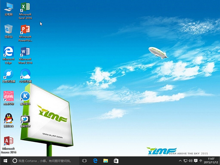Open the Store app on the taskbar
The width and height of the screenshot is (220, 165).
[116, 161]
